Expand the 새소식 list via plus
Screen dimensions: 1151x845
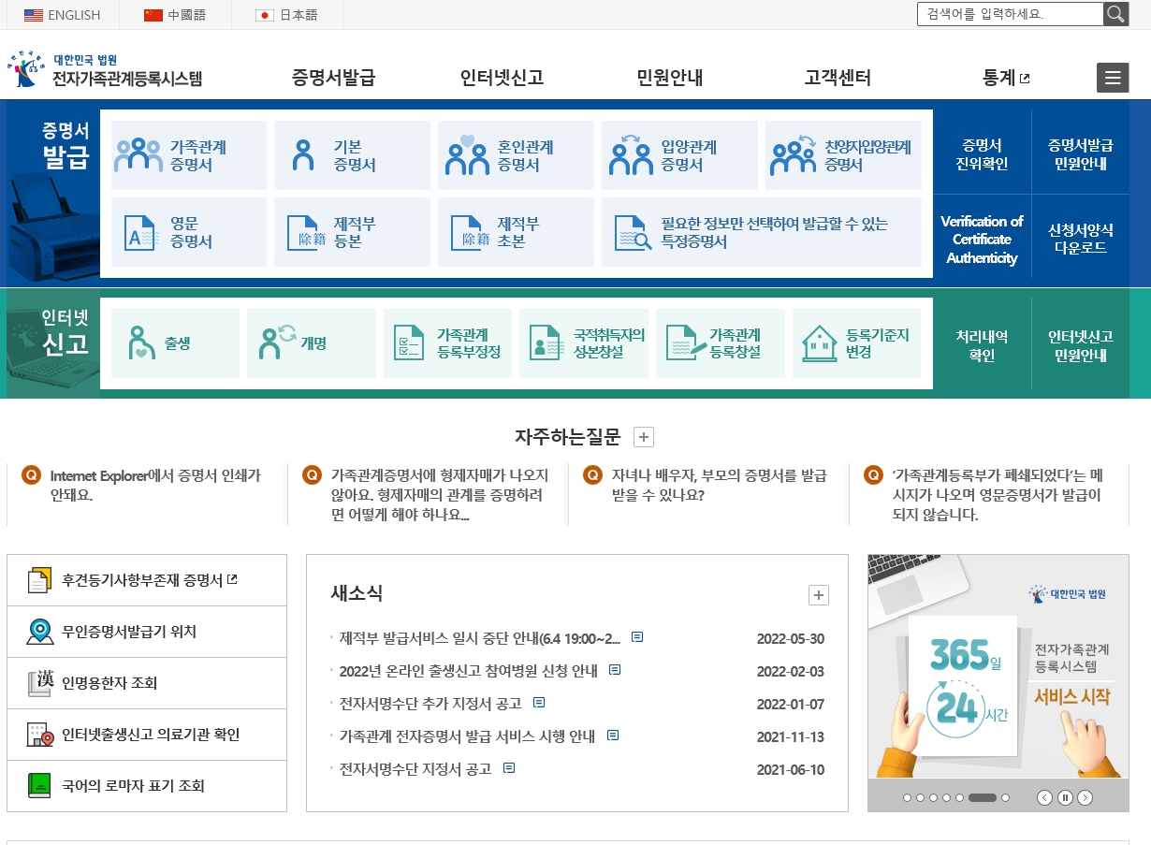pyautogui.click(x=819, y=595)
